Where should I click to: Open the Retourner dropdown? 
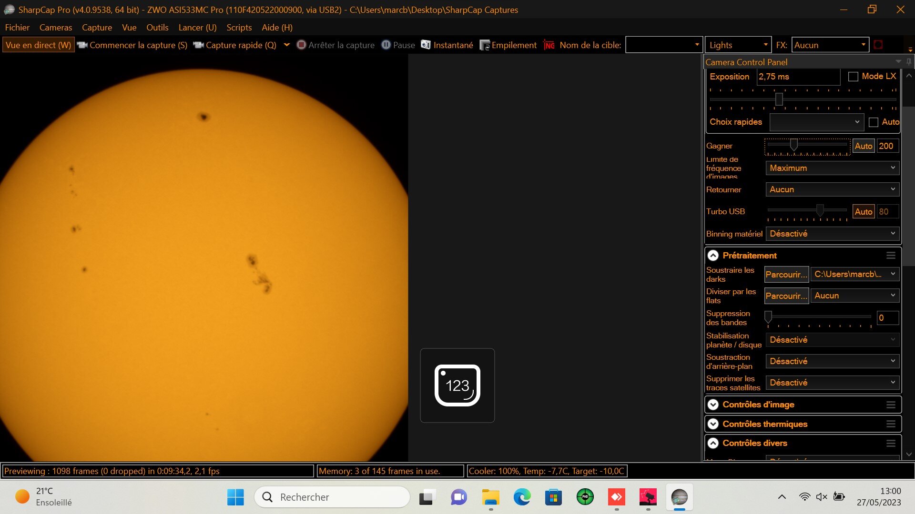click(x=832, y=189)
